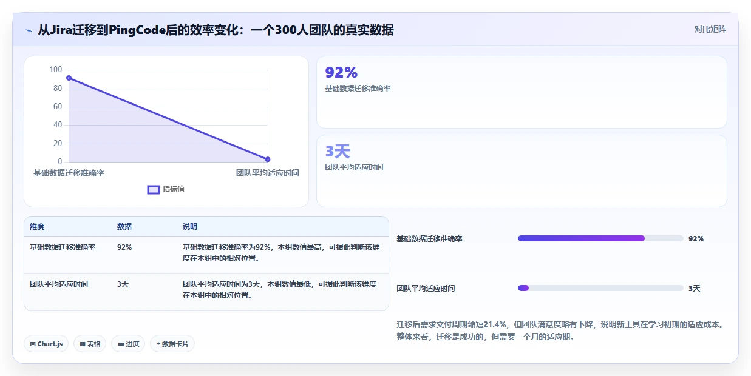Click 基础数据迁移准确率 label beside the progress bar
The height and width of the screenshot is (376, 751).
(429, 239)
